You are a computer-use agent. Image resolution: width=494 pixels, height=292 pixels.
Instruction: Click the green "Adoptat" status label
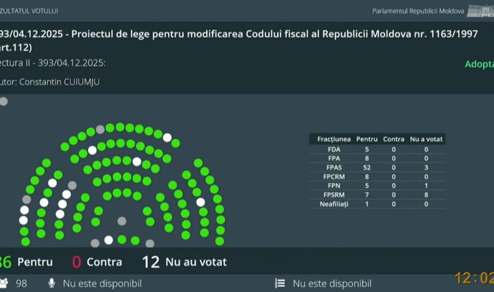479,65
